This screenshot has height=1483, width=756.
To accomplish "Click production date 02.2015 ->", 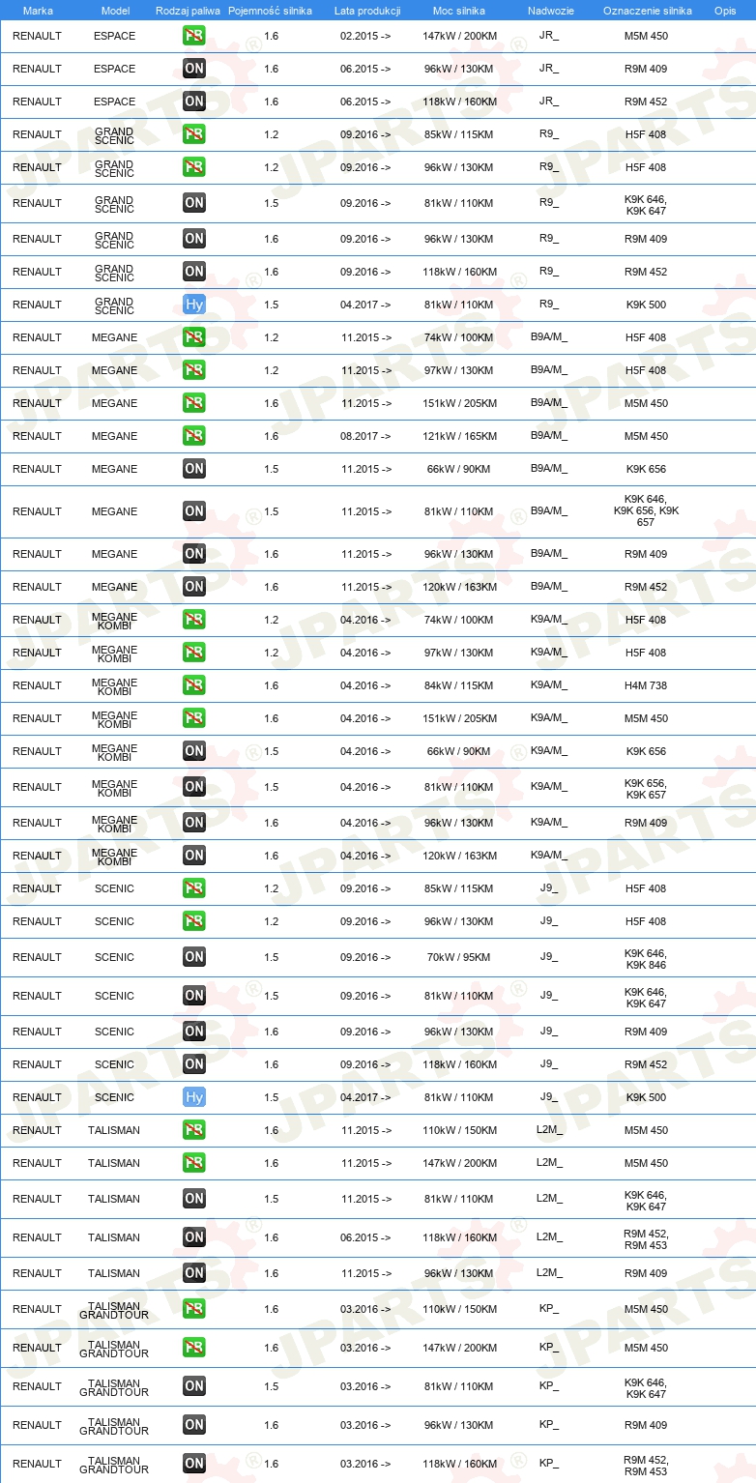I will pos(365,36).
